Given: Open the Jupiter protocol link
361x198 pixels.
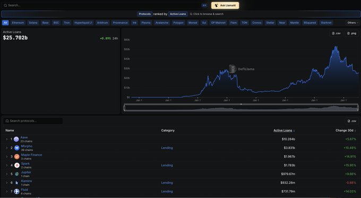Looking at the screenshot, I should (26, 172).
